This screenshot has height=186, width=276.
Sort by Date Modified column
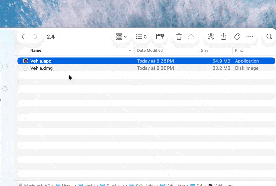pyautogui.click(x=150, y=50)
